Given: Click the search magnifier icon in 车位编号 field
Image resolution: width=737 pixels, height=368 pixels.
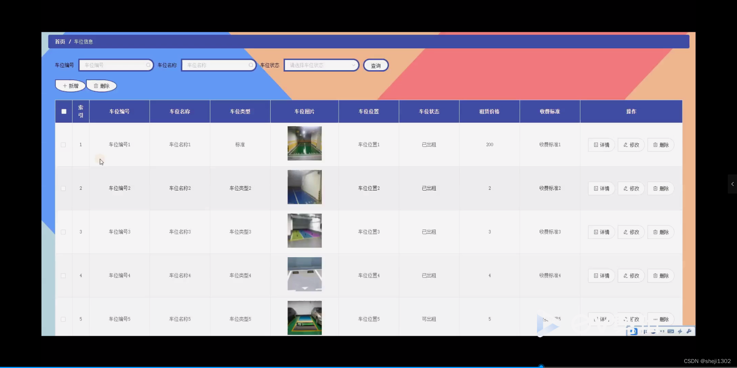Looking at the screenshot, I should click(x=148, y=65).
